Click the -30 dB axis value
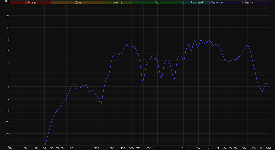 tap(7, 146)
